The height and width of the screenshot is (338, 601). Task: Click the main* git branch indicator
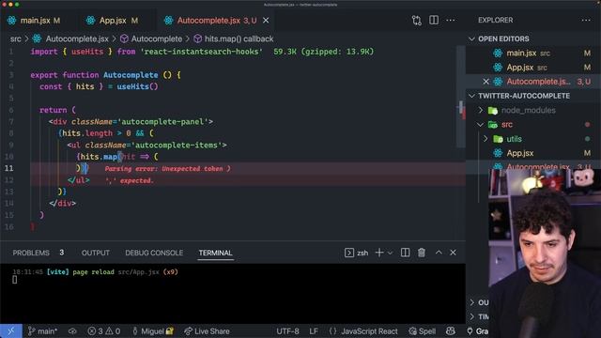[43, 331]
